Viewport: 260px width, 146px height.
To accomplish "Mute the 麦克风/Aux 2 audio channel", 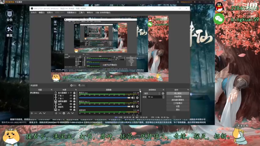I will (x=133, y=106).
